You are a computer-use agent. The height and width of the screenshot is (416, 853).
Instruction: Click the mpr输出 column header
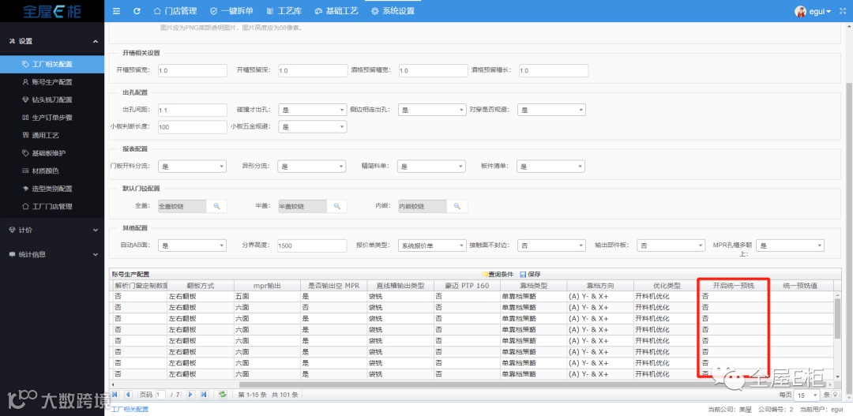click(x=267, y=286)
